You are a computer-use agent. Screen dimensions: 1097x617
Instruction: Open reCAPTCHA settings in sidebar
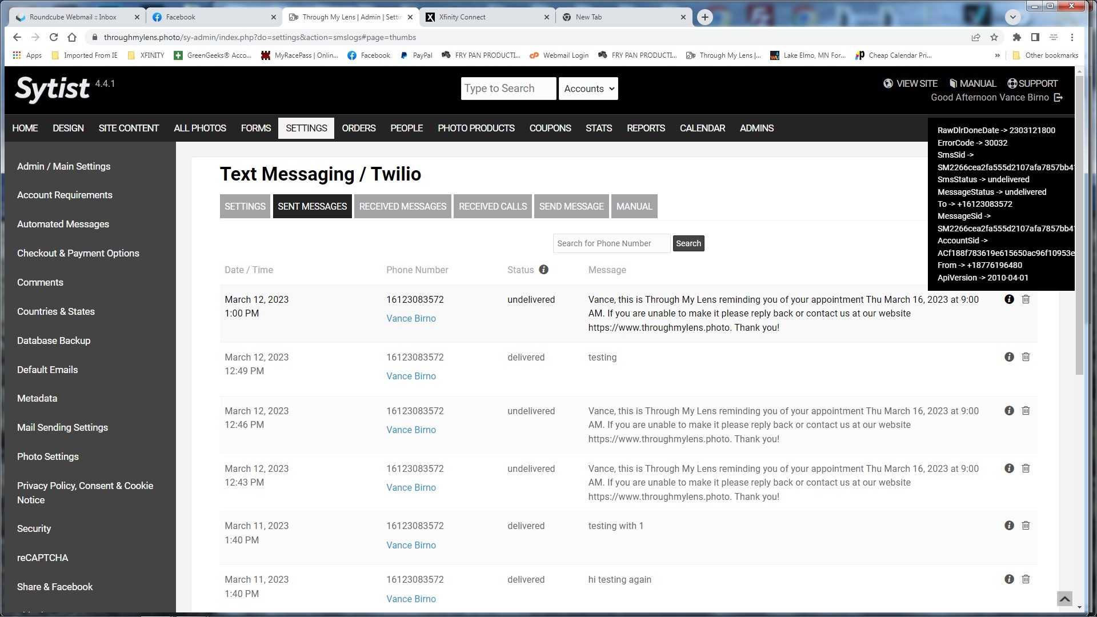[42, 558]
